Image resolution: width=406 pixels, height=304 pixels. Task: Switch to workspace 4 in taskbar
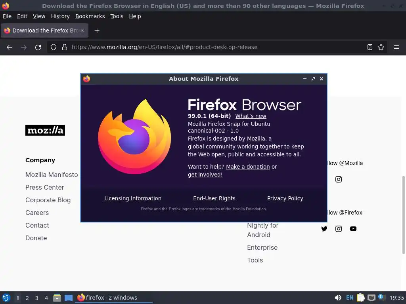[x=46, y=298]
